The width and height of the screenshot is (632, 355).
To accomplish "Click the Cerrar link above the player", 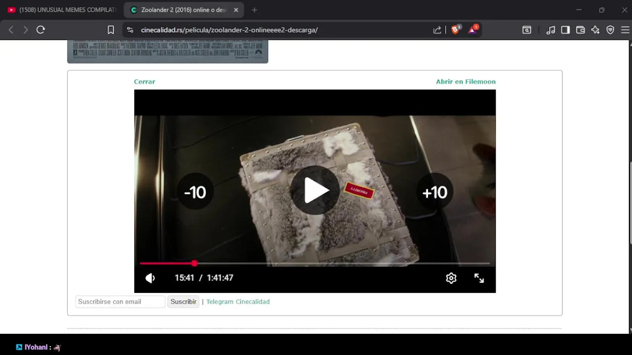I will [145, 82].
